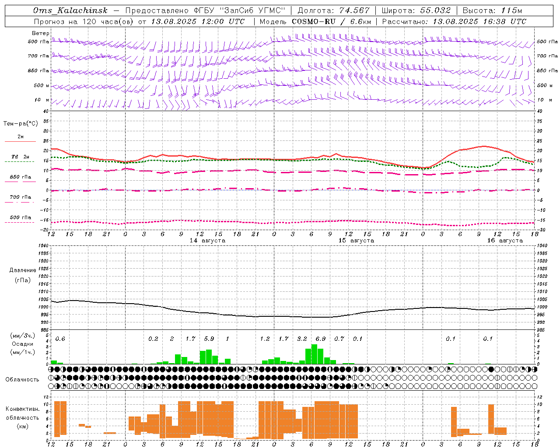Click the 'Td 2м' dew point legend entry

(x=20, y=157)
